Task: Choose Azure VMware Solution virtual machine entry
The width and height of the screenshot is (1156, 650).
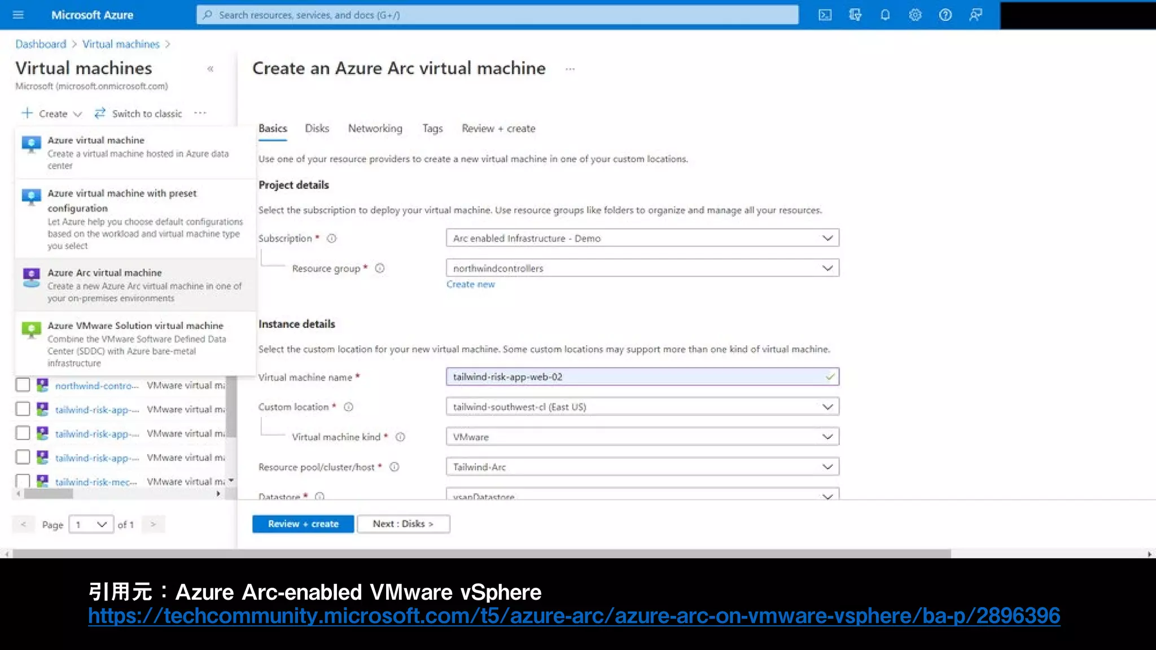Action: [135, 344]
